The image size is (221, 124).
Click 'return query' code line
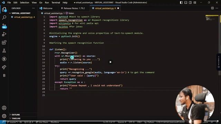click(68, 79)
